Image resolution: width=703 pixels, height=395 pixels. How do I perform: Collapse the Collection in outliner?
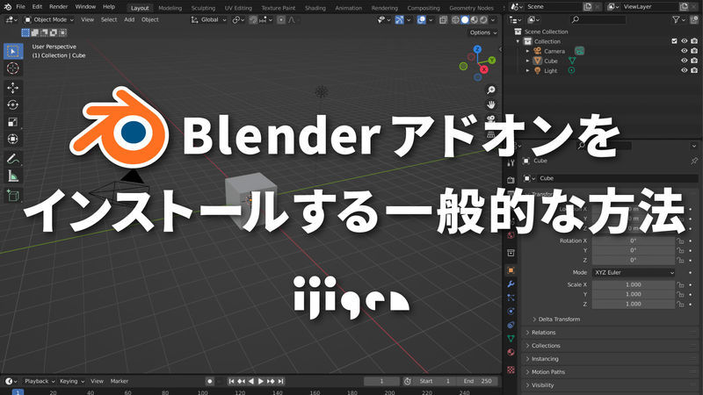[x=518, y=41]
